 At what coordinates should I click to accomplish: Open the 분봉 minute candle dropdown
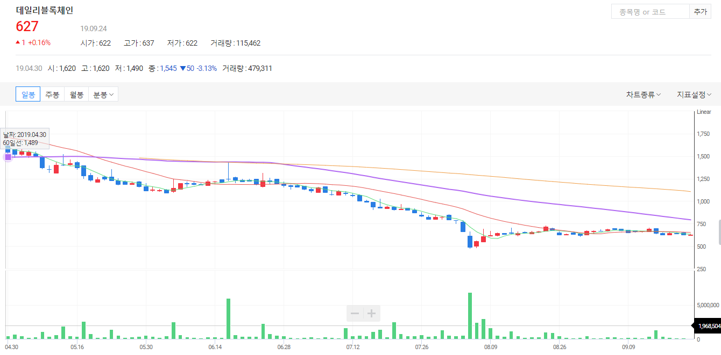pos(103,95)
